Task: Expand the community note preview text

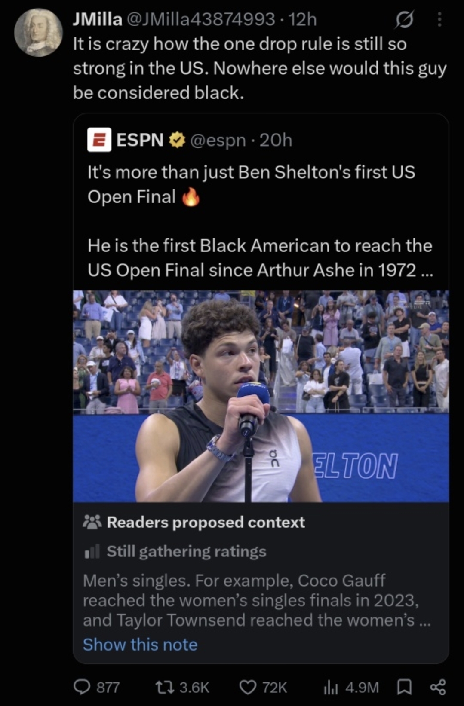Action: [x=257, y=600]
